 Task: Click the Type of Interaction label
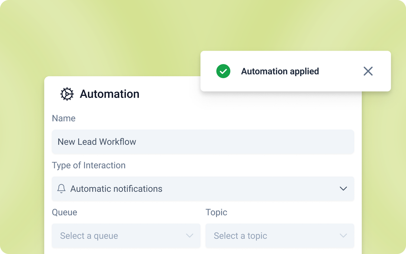point(89,165)
